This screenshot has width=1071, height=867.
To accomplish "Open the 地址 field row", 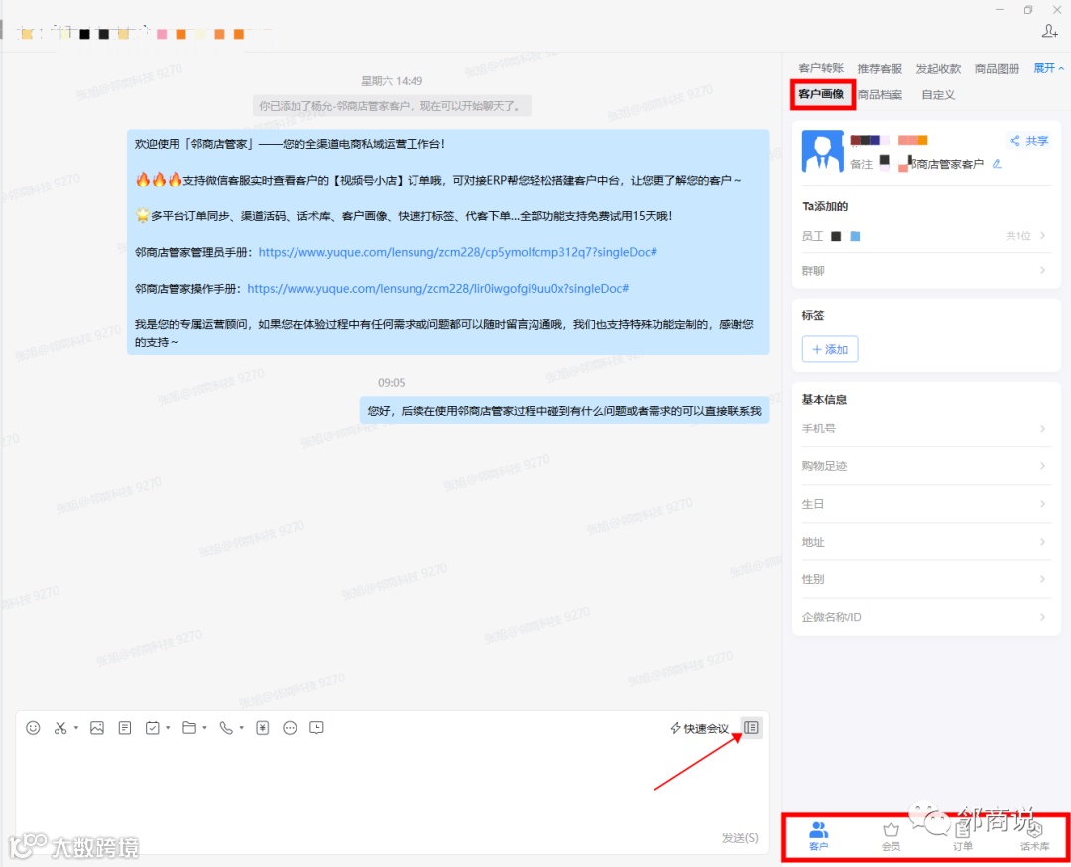I will point(925,542).
